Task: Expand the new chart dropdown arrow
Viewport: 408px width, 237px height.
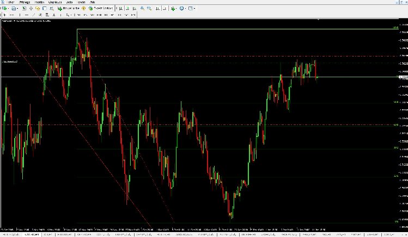Action: pyautogui.click(x=9, y=8)
